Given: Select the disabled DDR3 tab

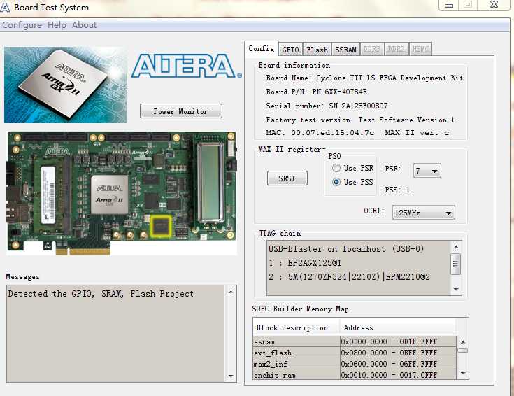Looking at the screenshot, I should (x=372, y=49).
